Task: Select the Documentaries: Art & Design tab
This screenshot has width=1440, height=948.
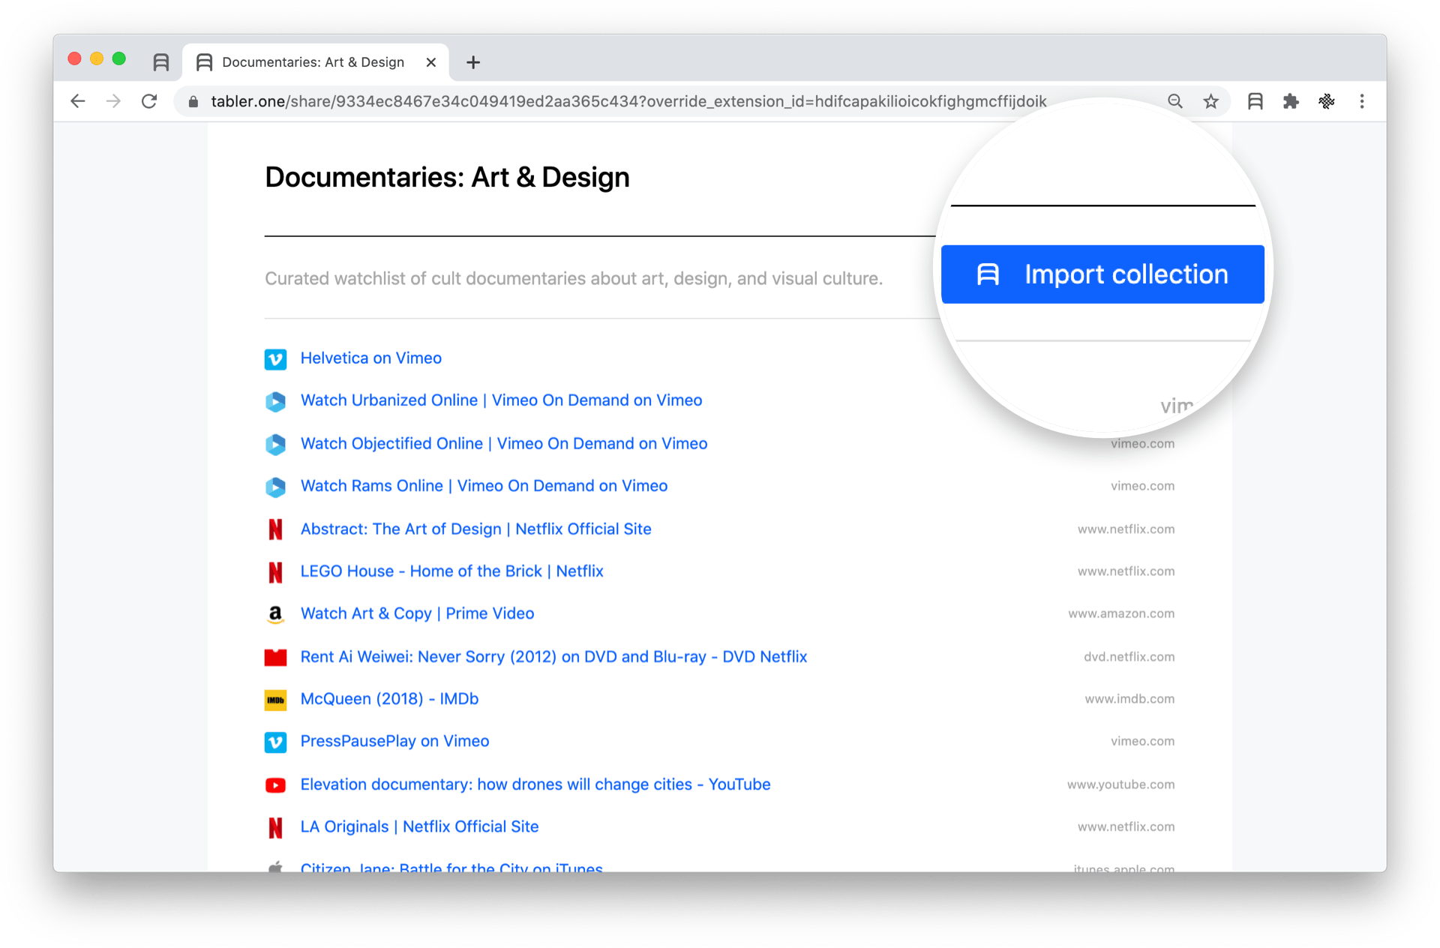Action: tap(314, 62)
